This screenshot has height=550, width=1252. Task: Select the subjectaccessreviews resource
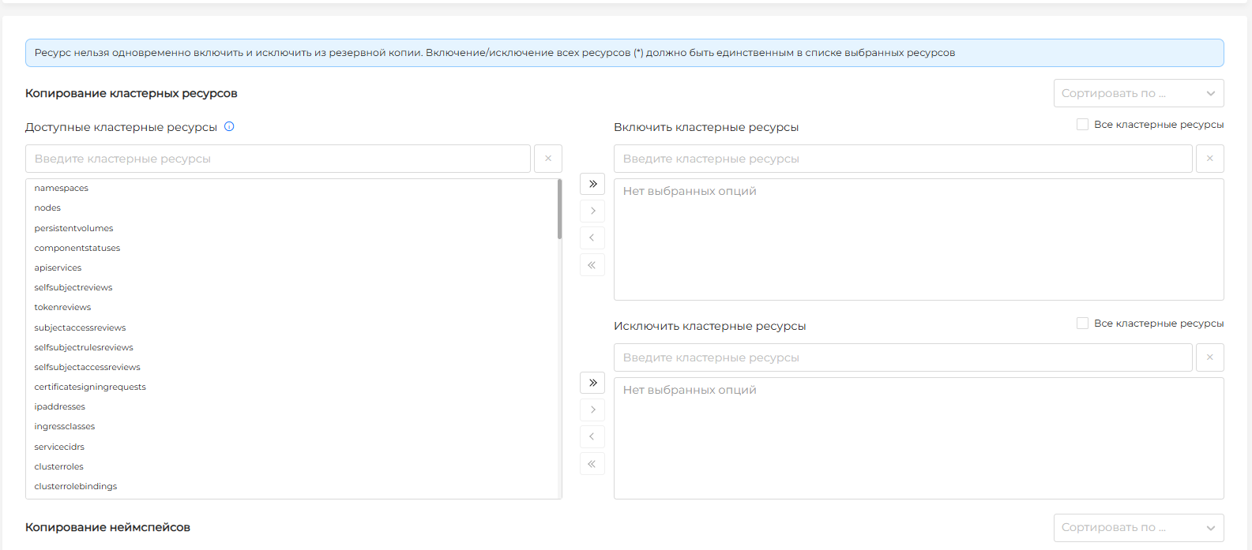coord(291,327)
